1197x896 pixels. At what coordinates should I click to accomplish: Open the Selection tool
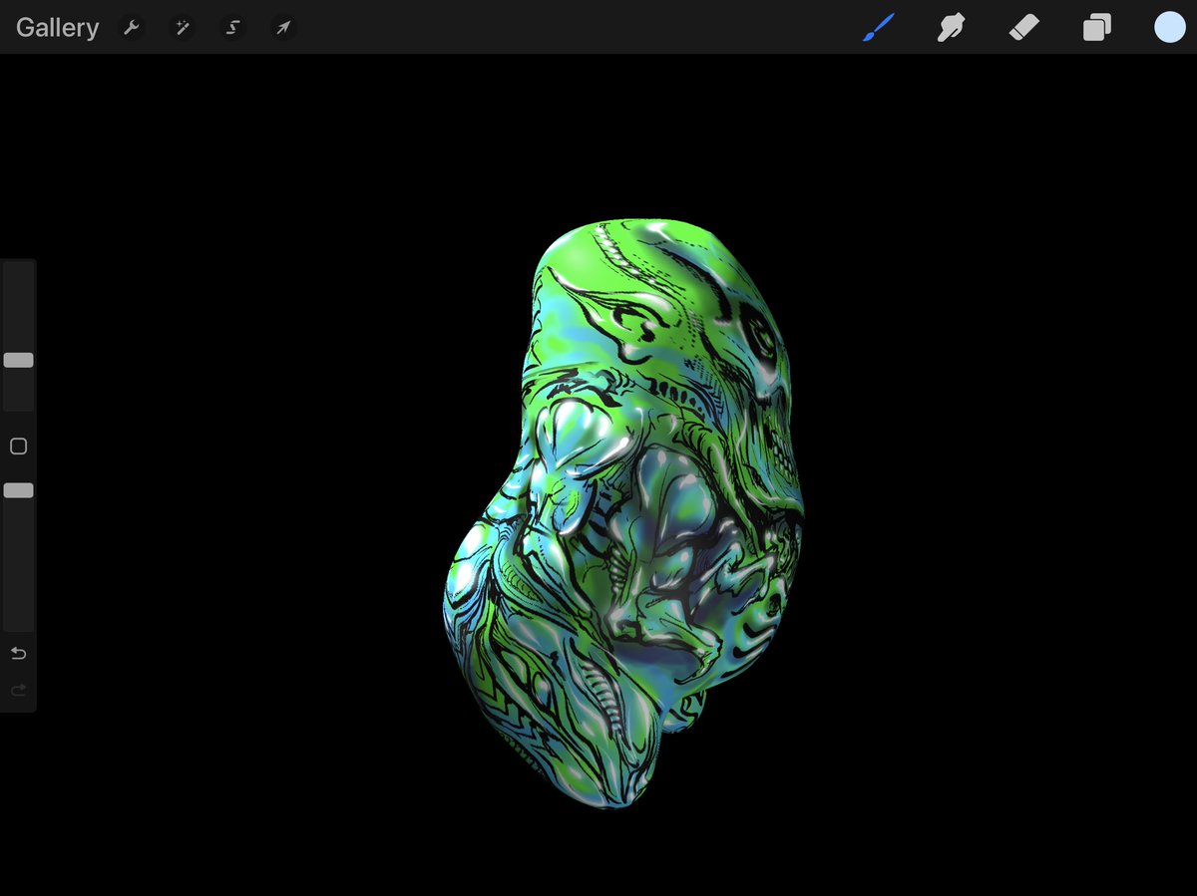(232, 28)
